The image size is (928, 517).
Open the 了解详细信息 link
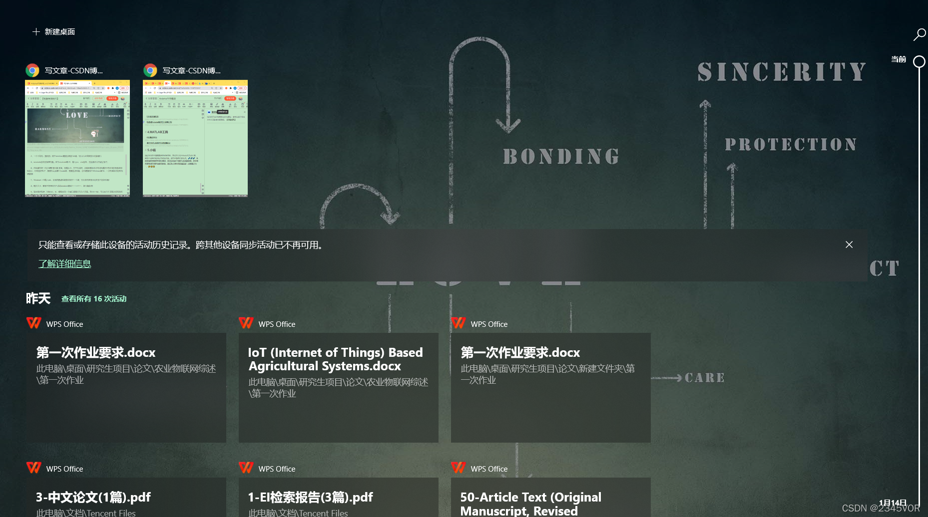click(x=65, y=263)
